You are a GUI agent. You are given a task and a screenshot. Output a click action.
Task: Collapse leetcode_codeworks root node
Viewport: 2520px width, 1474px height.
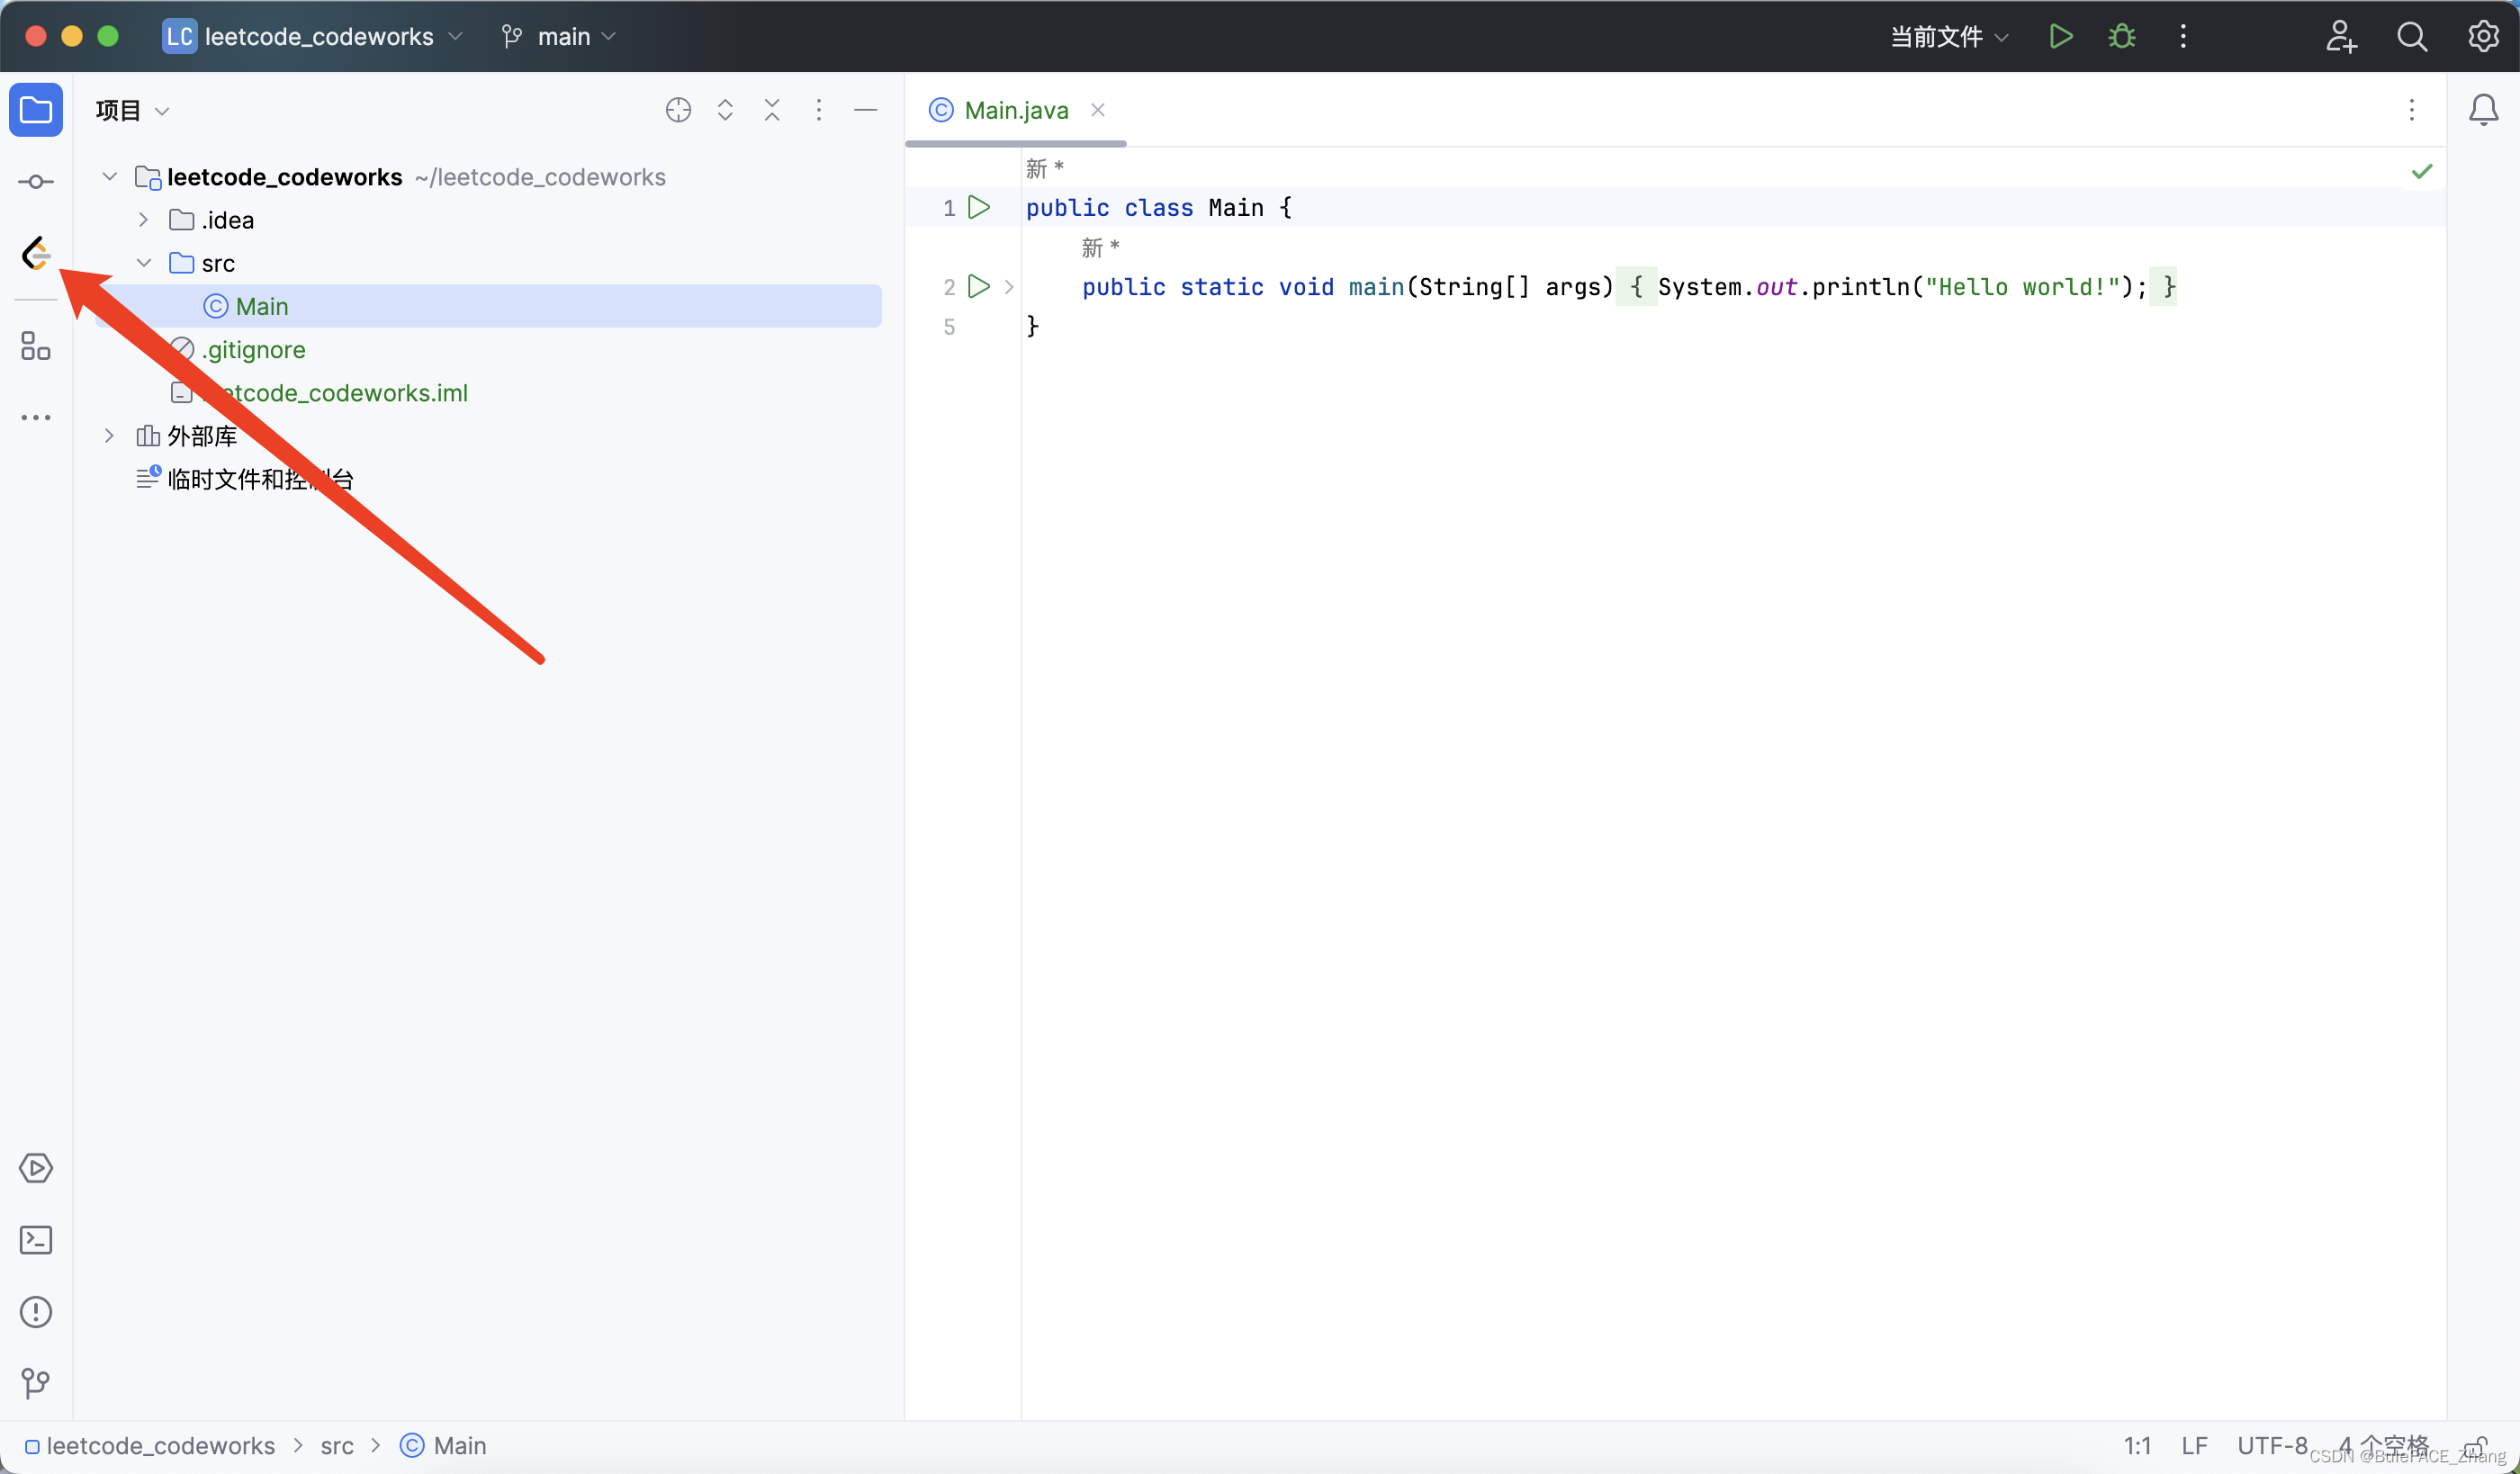coord(110,177)
